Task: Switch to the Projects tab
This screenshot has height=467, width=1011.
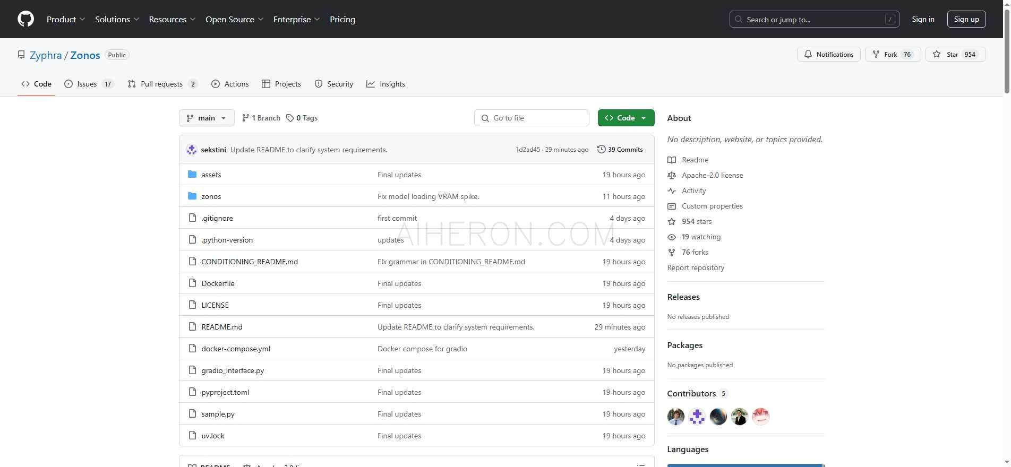Action: 281,84
